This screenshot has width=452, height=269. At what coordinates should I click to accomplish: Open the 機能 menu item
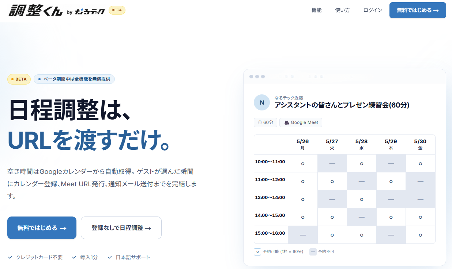[316, 10]
